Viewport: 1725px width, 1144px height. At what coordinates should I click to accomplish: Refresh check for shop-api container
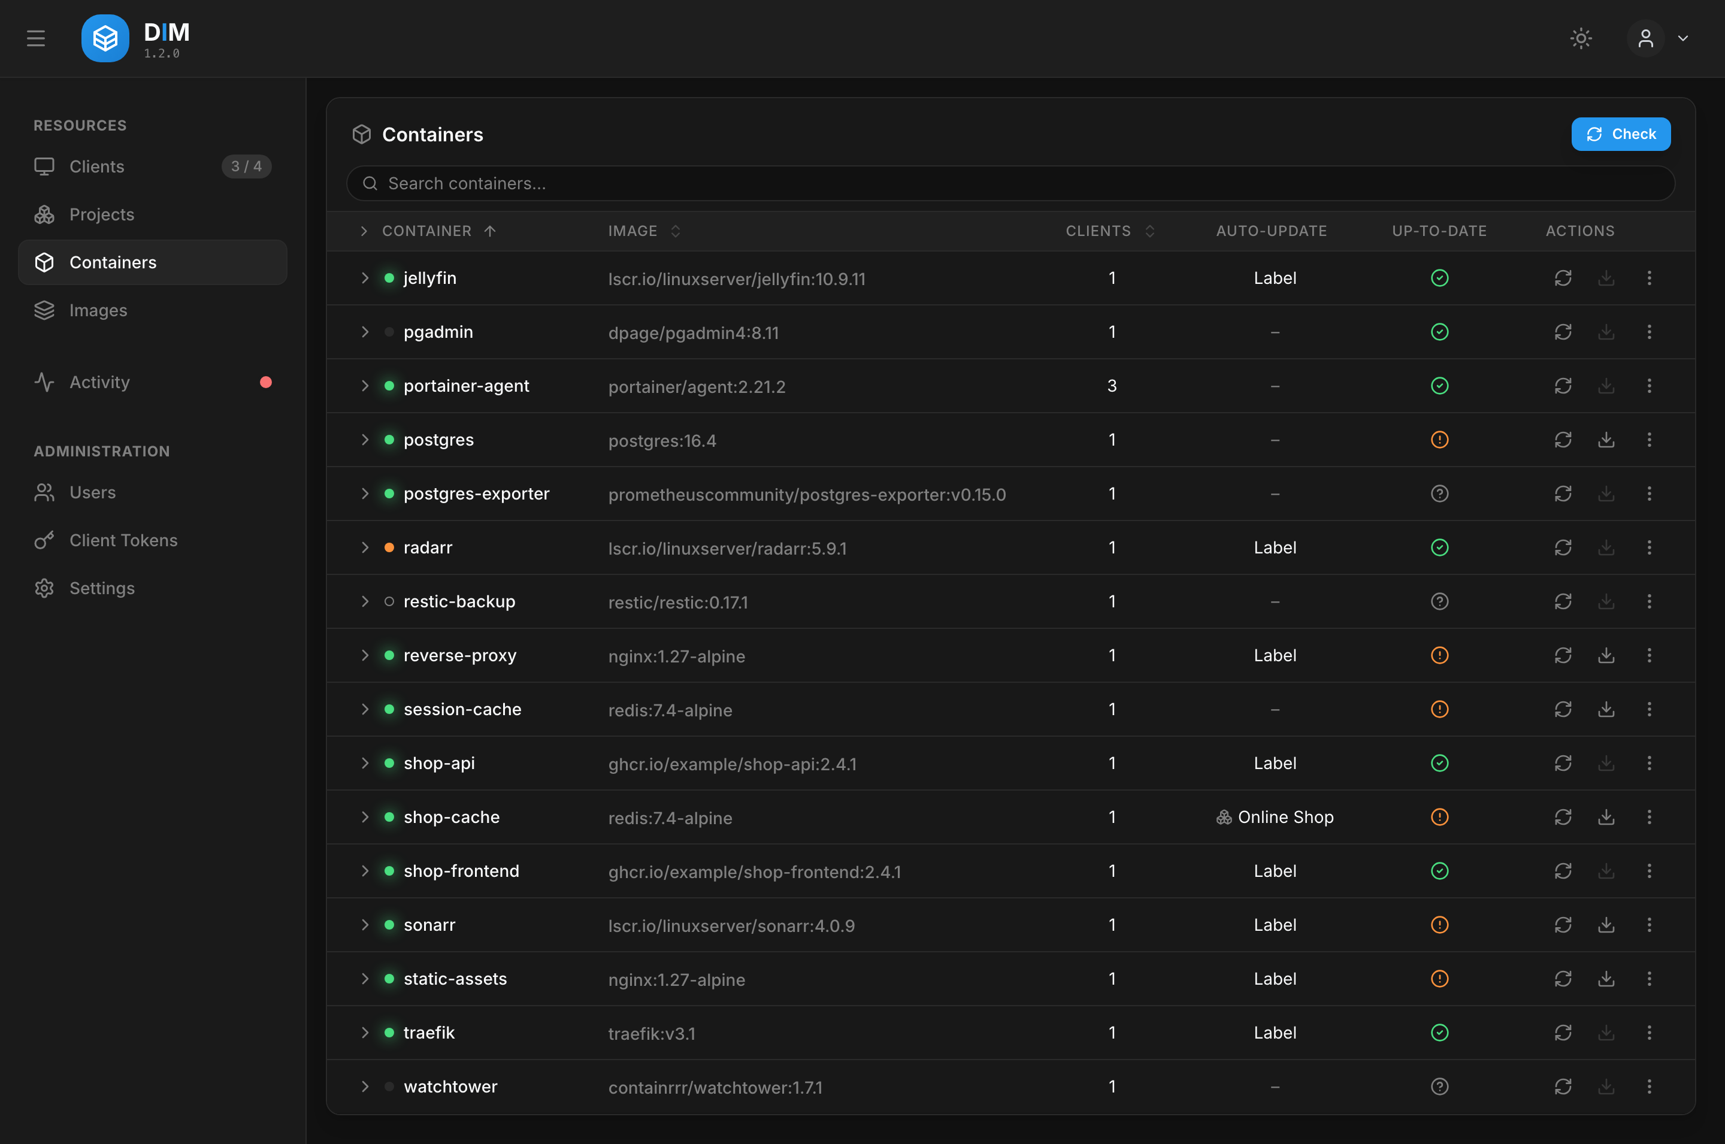[x=1562, y=764]
